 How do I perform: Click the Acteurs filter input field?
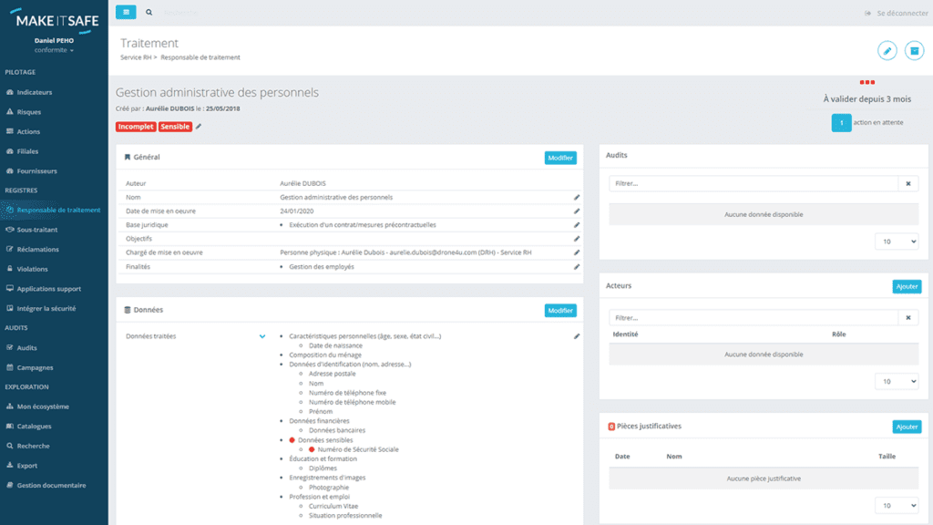tap(754, 318)
